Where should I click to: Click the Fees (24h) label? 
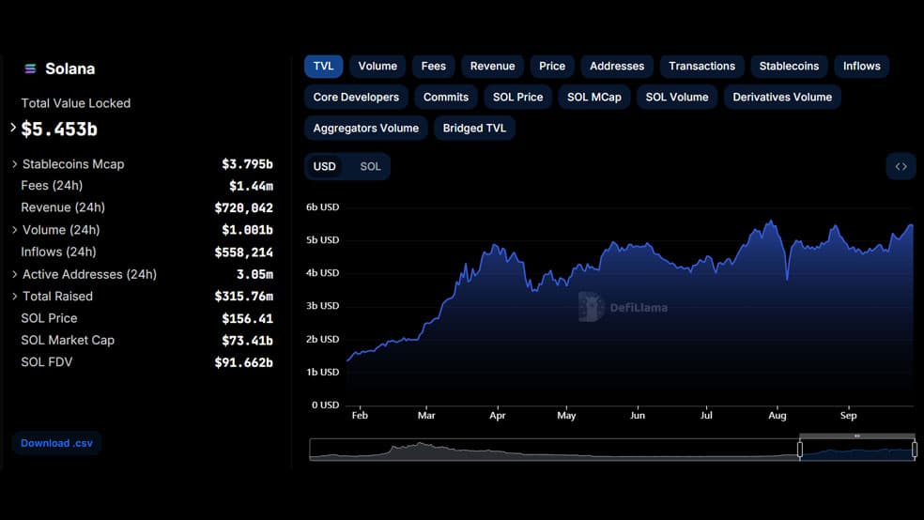[x=52, y=186]
